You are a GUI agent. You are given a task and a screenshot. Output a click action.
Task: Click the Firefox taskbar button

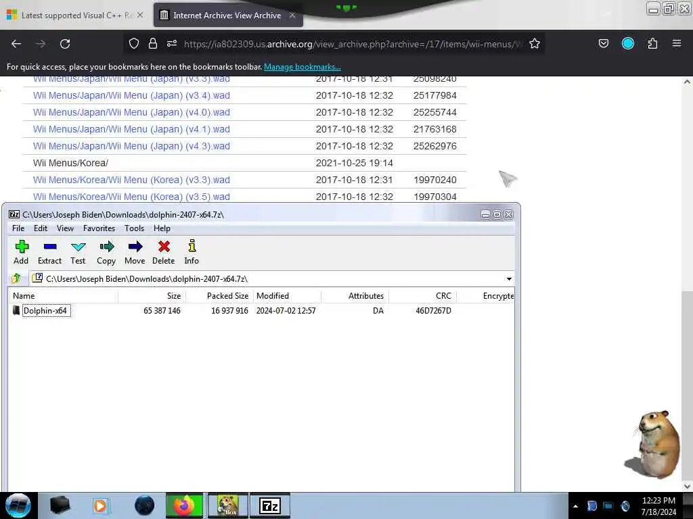tap(184, 505)
